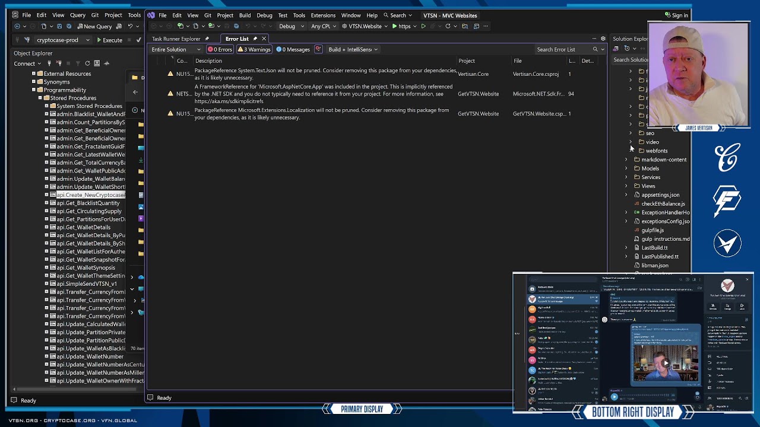Screen dimensions: 760x427
Task: Expand the markdown-content folder in Solution Explorer
Action: pyautogui.click(x=626, y=160)
